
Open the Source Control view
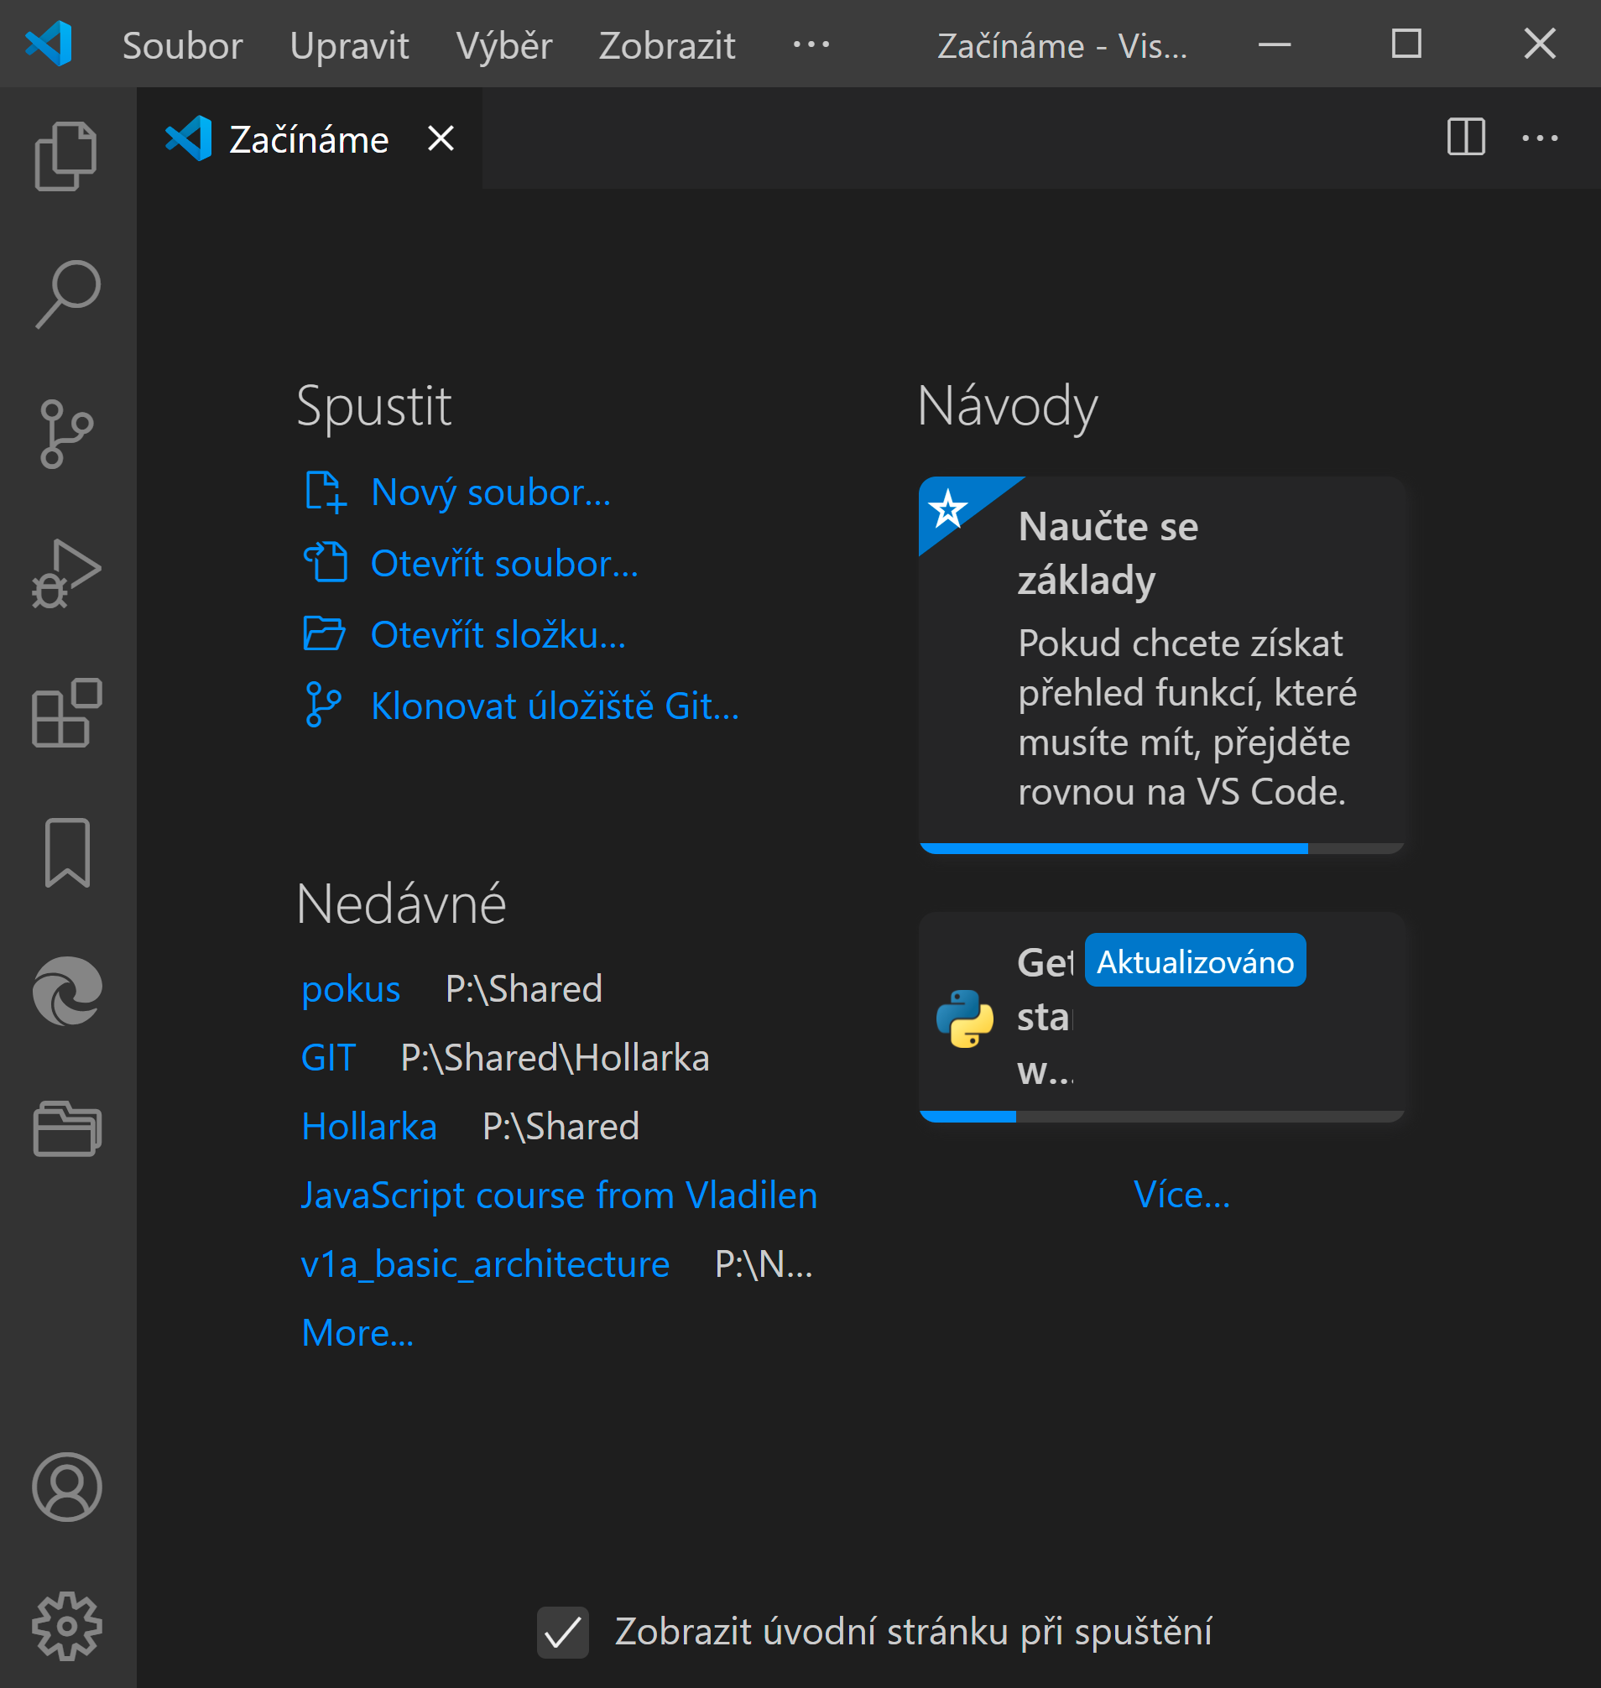click(x=66, y=434)
